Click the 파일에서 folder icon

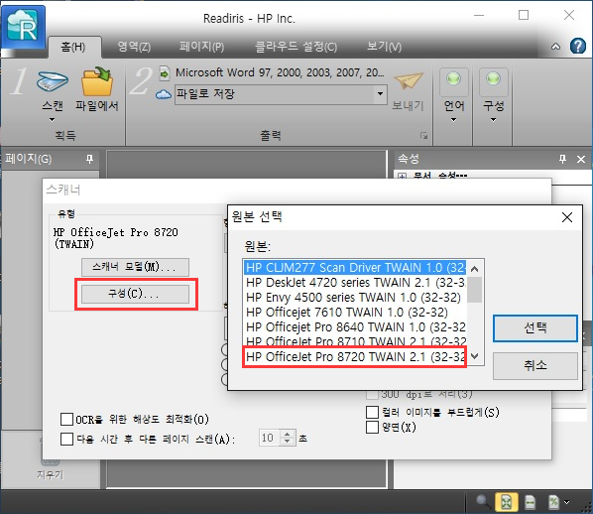pyautogui.click(x=97, y=81)
